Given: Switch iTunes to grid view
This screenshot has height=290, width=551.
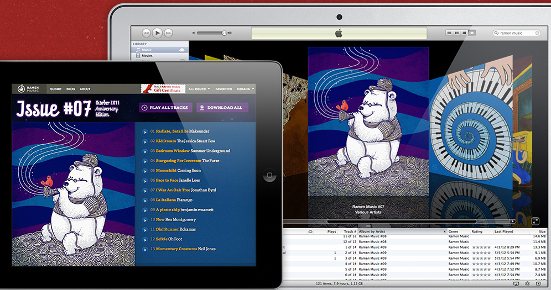Looking at the screenshot, I should [x=464, y=33].
